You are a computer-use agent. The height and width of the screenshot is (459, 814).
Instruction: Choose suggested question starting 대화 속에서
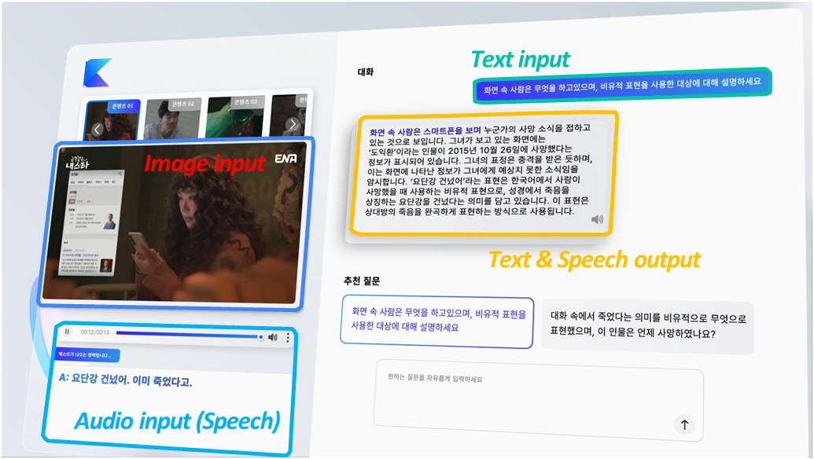pyautogui.click(x=648, y=327)
